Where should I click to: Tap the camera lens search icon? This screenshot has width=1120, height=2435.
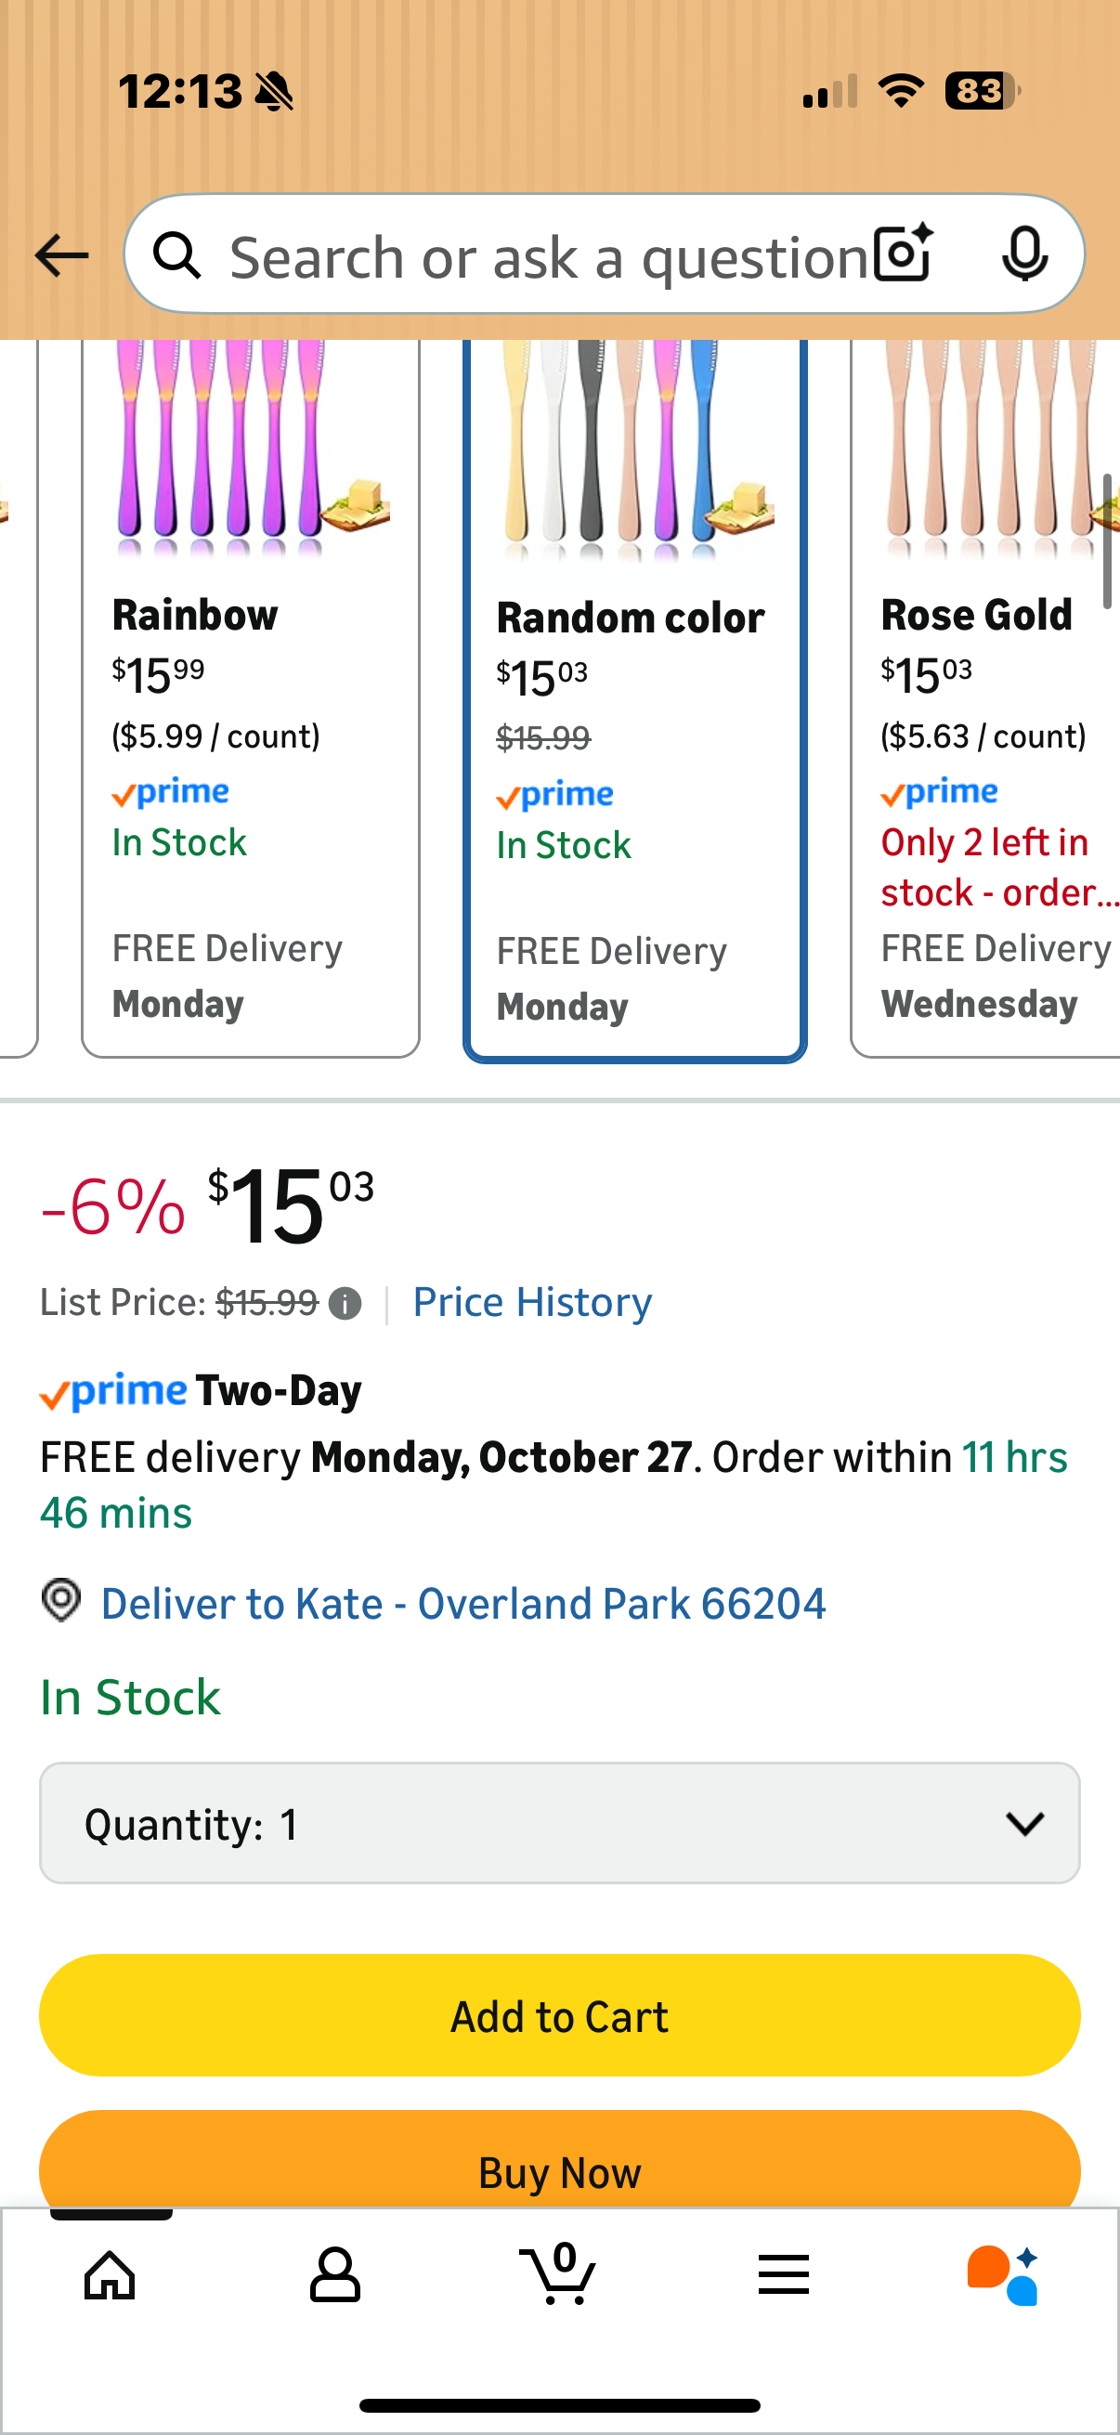pos(903,254)
